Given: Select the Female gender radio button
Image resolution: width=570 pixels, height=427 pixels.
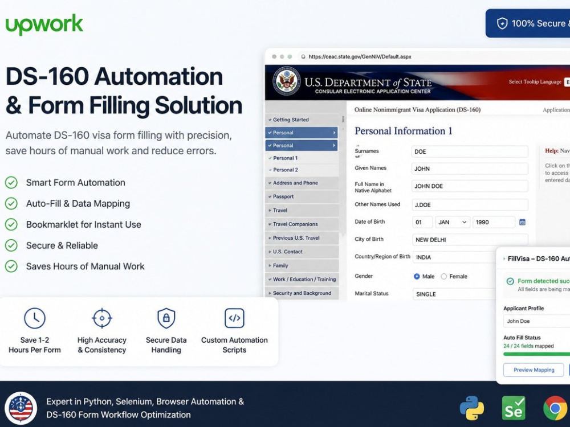Looking at the screenshot, I should 443,276.
